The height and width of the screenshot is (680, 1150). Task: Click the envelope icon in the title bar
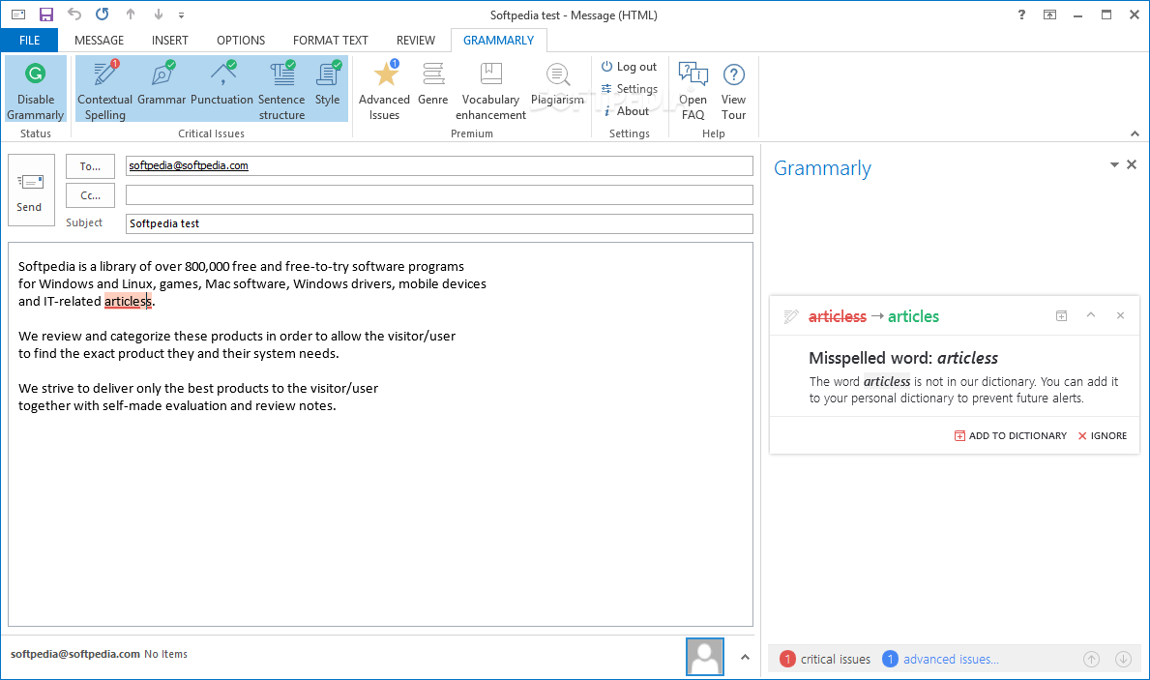coord(18,15)
